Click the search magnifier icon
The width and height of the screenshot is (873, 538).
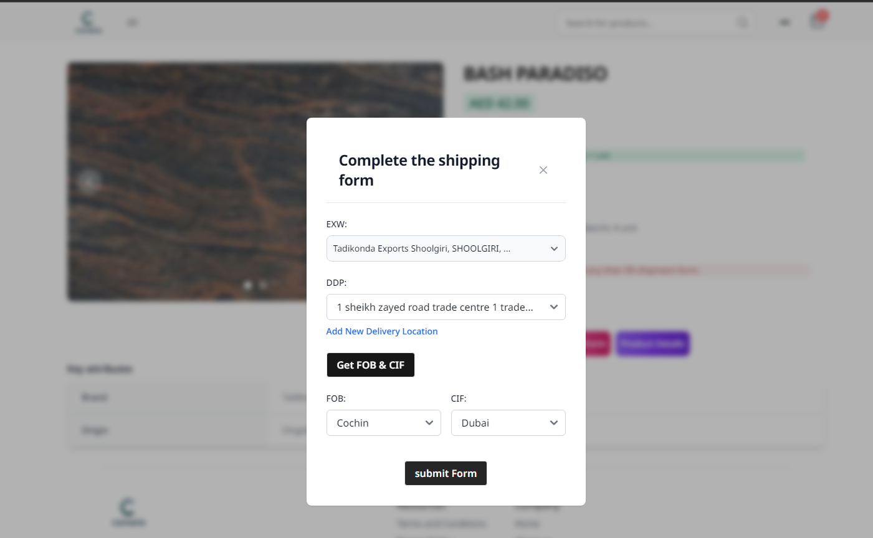pyautogui.click(x=743, y=22)
